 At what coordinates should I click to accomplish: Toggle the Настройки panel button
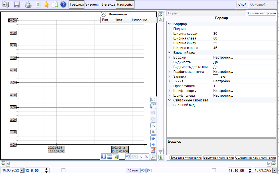(125, 4)
